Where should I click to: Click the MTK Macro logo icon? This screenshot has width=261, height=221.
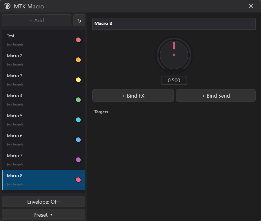7,6
